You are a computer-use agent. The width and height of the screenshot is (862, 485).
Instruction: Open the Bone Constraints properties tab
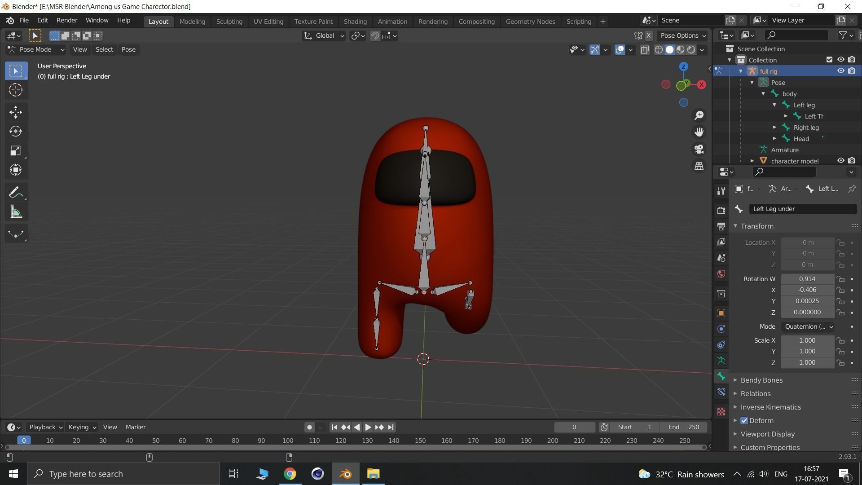click(721, 392)
